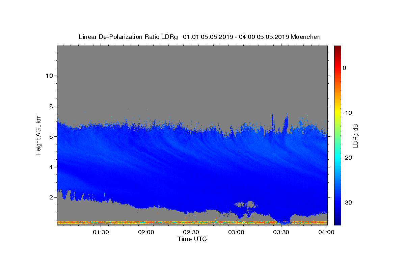Viewport: 405px width, 270px height.
Task: Click the 'LDRg dB' colorbar label
Action: point(355,136)
